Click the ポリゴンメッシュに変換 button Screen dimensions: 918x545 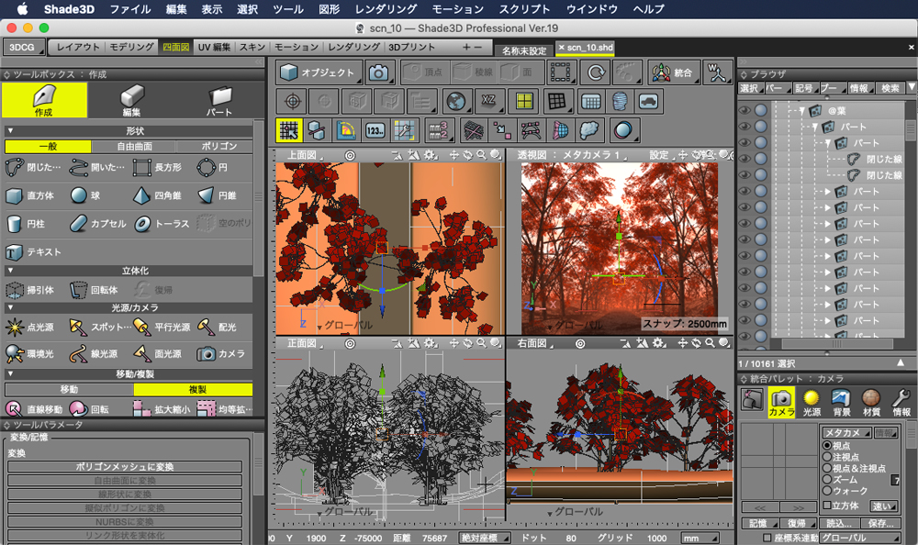pyautogui.click(x=125, y=467)
